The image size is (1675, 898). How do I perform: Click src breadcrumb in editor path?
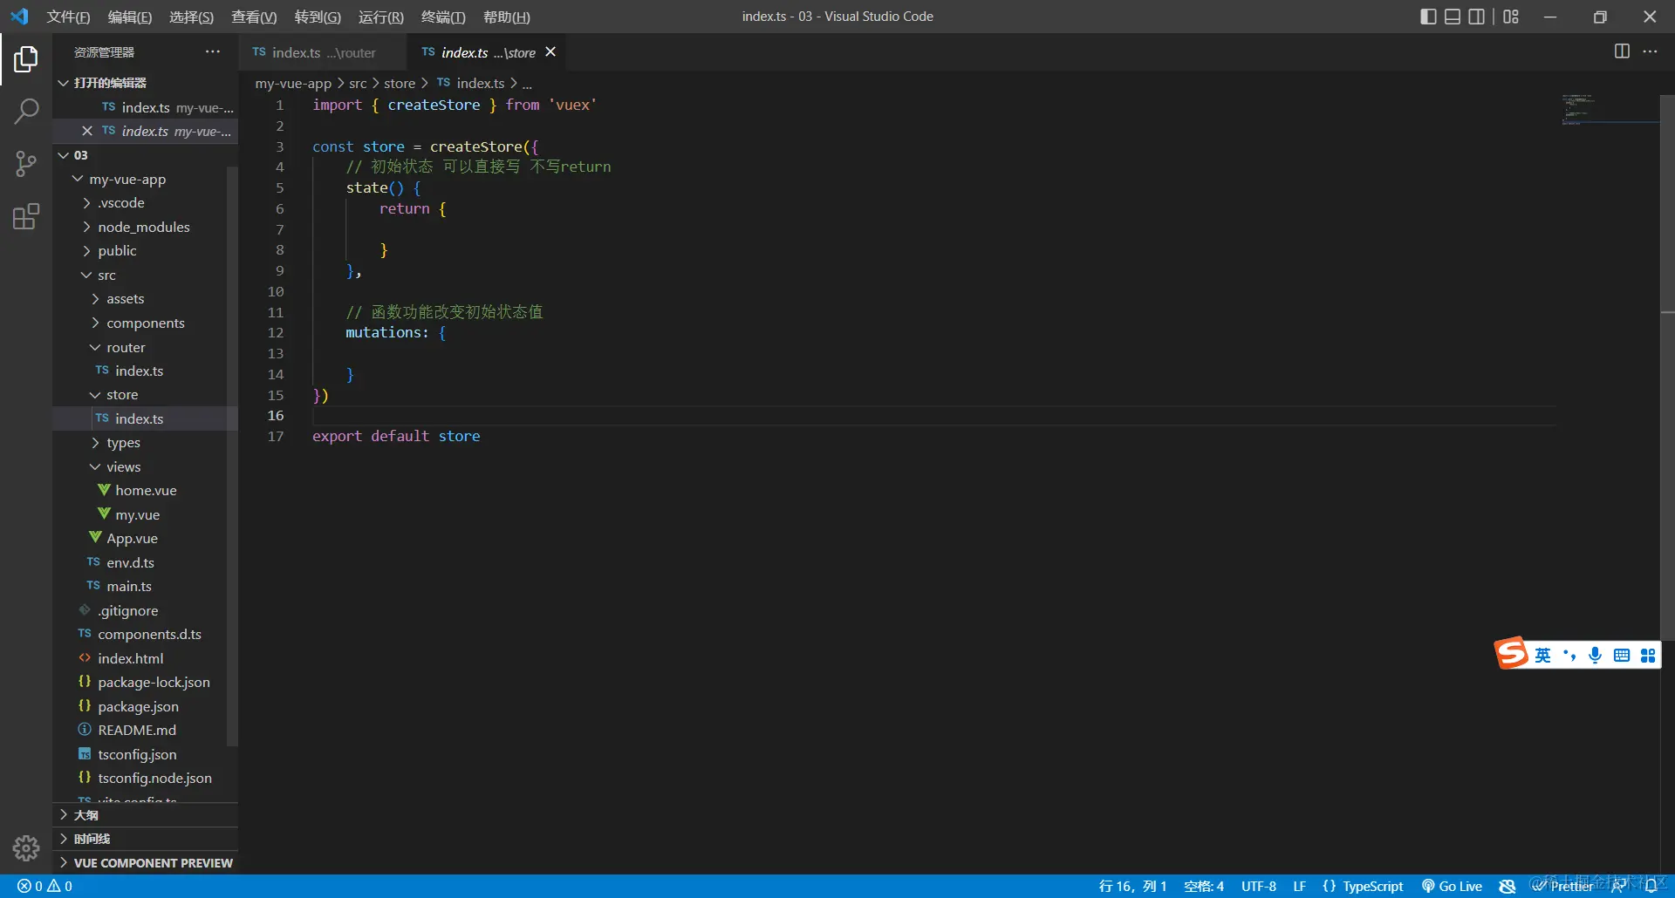(358, 83)
